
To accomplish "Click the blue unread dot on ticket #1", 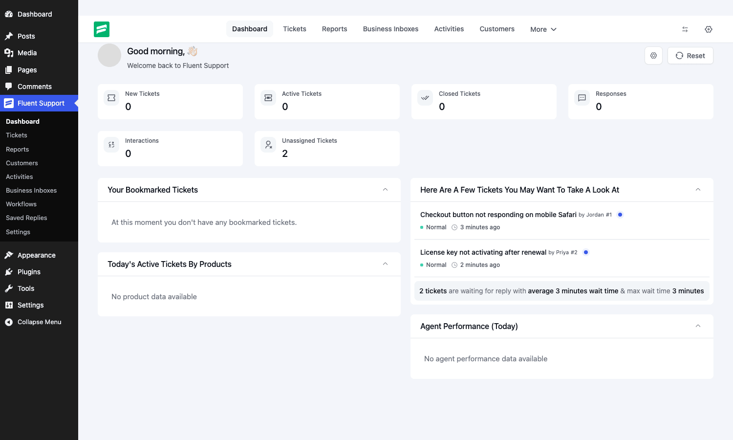I will click(620, 215).
